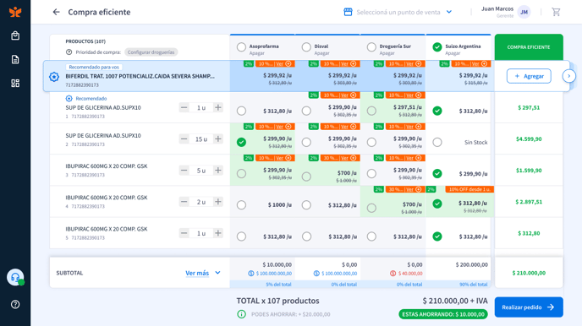Select Droguería Sur column header radio button

click(371, 47)
